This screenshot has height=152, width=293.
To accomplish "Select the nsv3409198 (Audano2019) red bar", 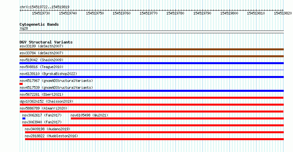I will pos(154,132).
